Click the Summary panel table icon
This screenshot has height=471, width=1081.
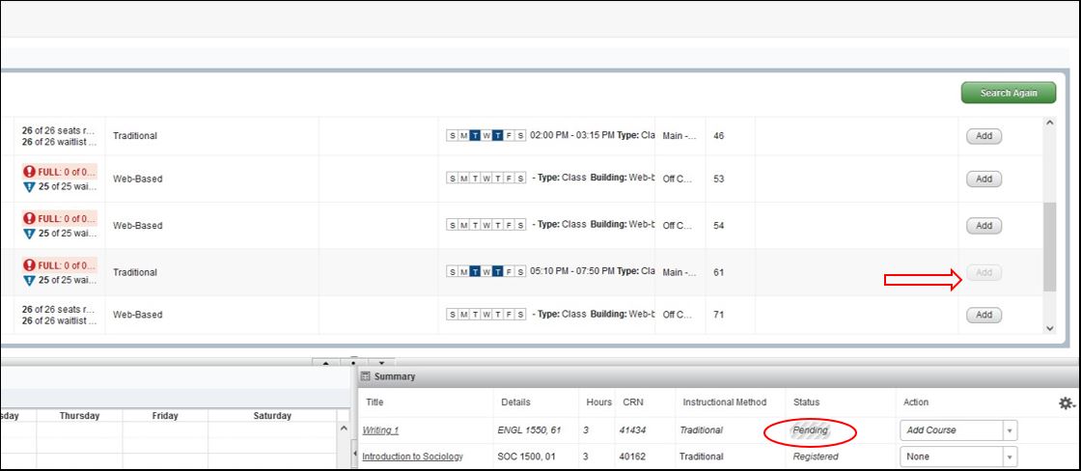[x=366, y=376]
